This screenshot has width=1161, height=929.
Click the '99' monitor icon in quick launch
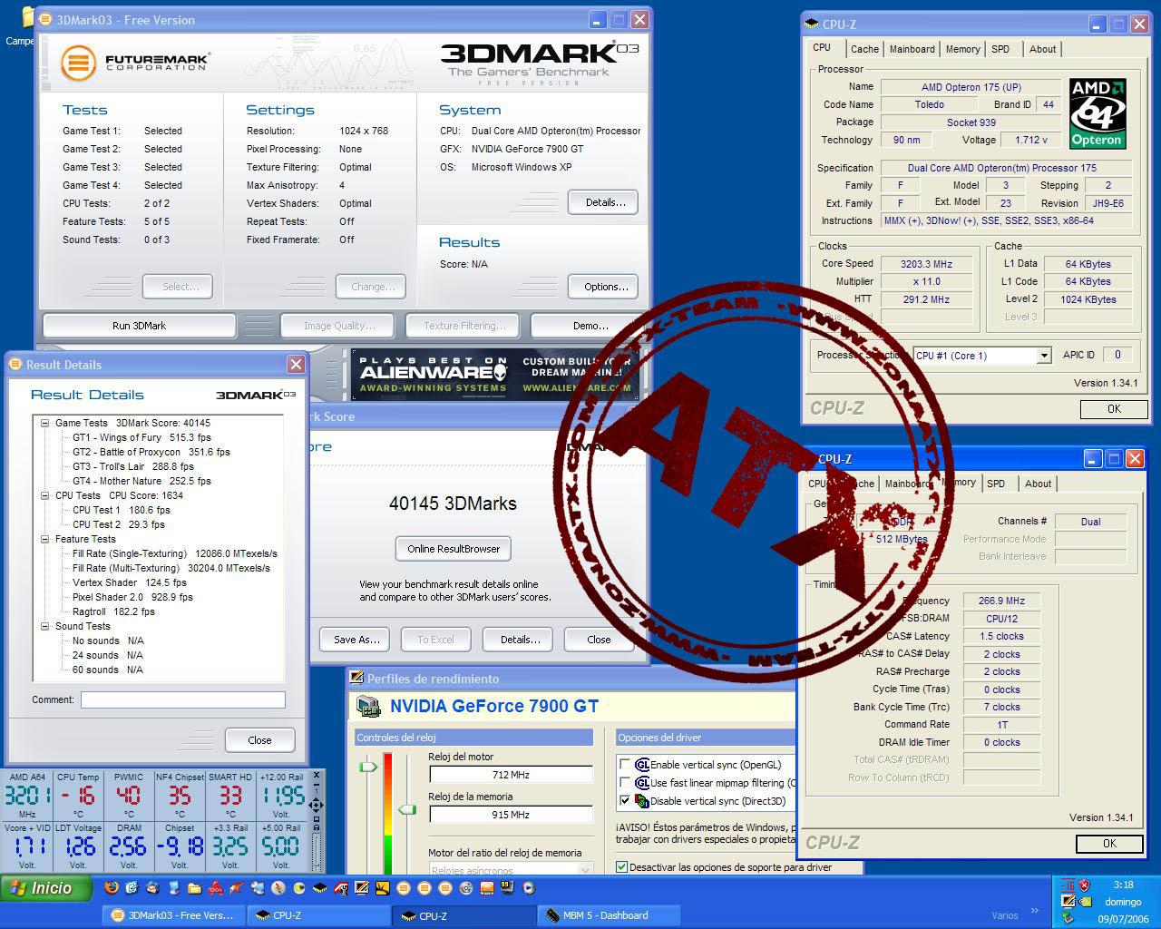(506, 886)
